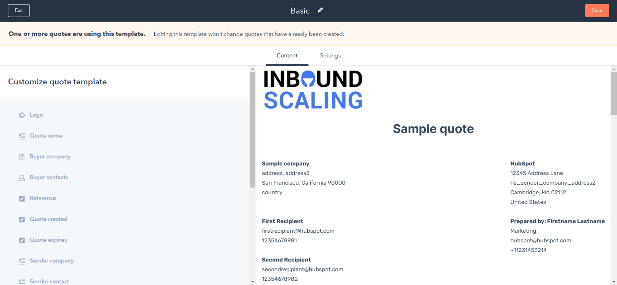Open the Sender company module
This screenshot has width=617, height=285.
coord(52,261)
